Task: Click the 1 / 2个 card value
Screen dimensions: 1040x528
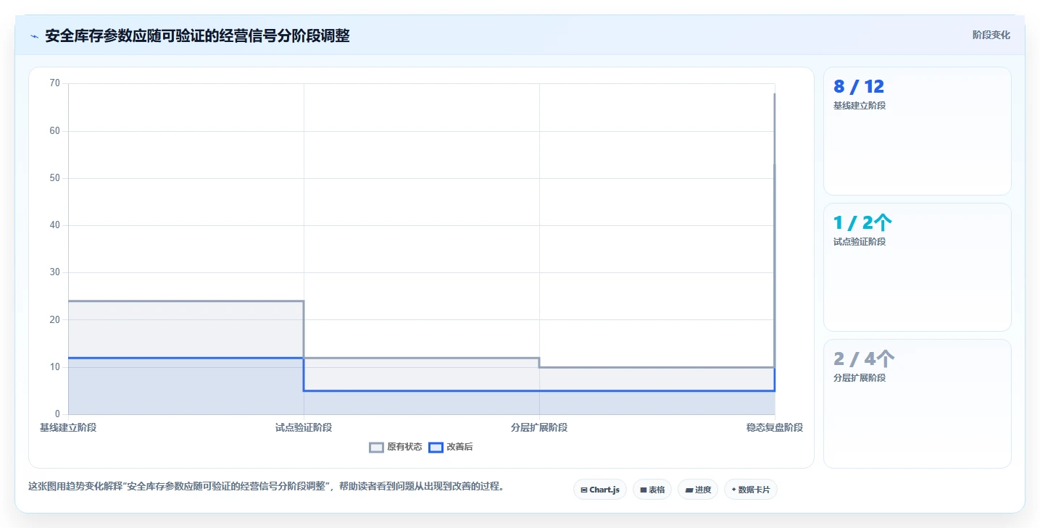Action: [863, 223]
